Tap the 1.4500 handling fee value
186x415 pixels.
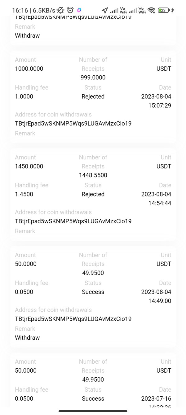tap(24, 194)
